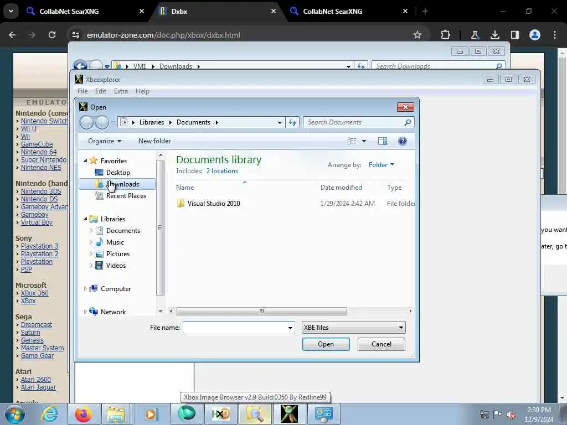Click the File name input field
Image resolution: width=567 pixels, height=425 pixels.
click(235, 328)
